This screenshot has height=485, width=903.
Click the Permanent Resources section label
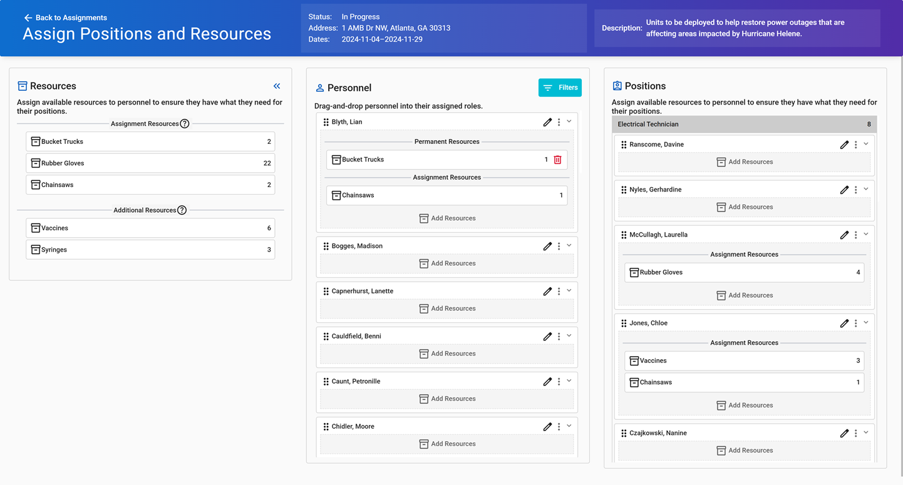tap(446, 141)
